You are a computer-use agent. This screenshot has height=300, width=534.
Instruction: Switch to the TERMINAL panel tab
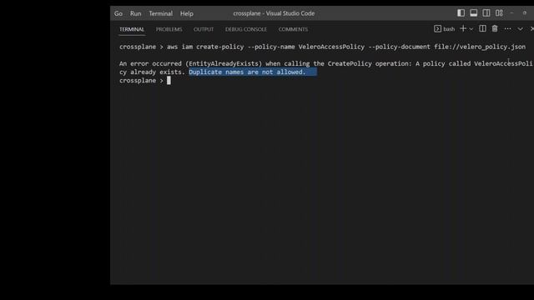point(132,29)
